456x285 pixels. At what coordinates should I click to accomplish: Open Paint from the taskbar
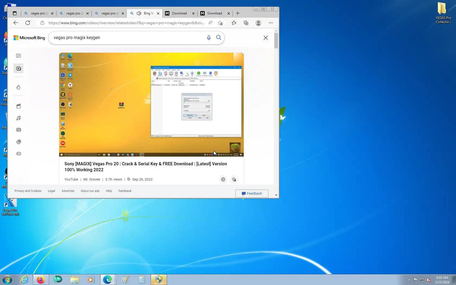pos(125,280)
